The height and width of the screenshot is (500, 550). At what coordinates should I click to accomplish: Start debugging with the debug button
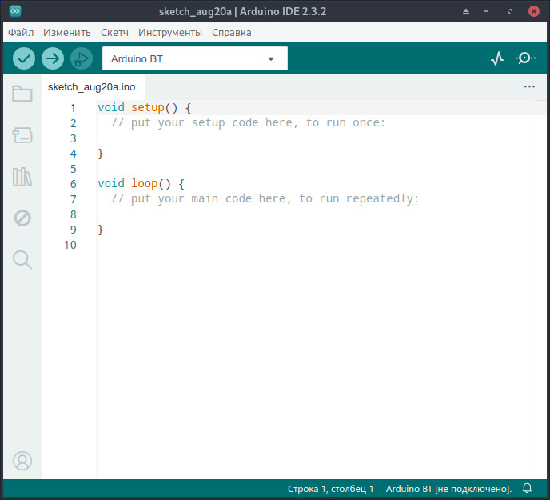82,58
